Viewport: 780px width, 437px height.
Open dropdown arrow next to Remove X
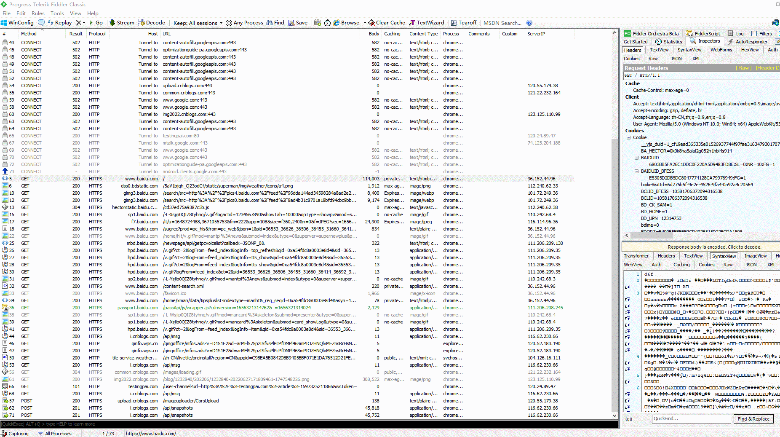coord(84,23)
